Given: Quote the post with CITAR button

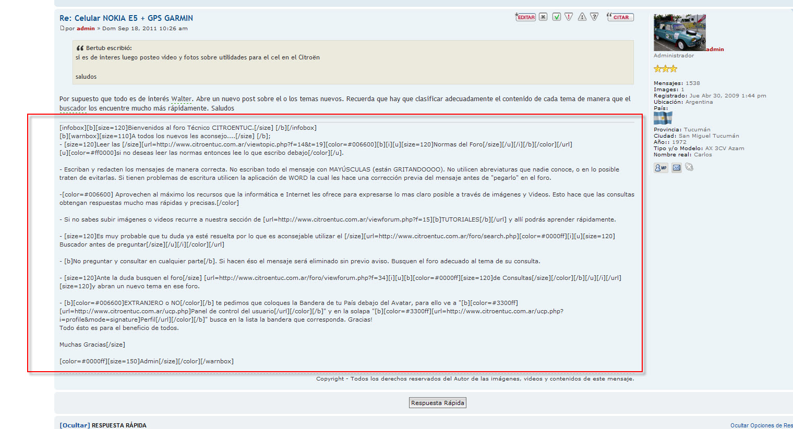Looking at the screenshot, I should coord(620,17).
